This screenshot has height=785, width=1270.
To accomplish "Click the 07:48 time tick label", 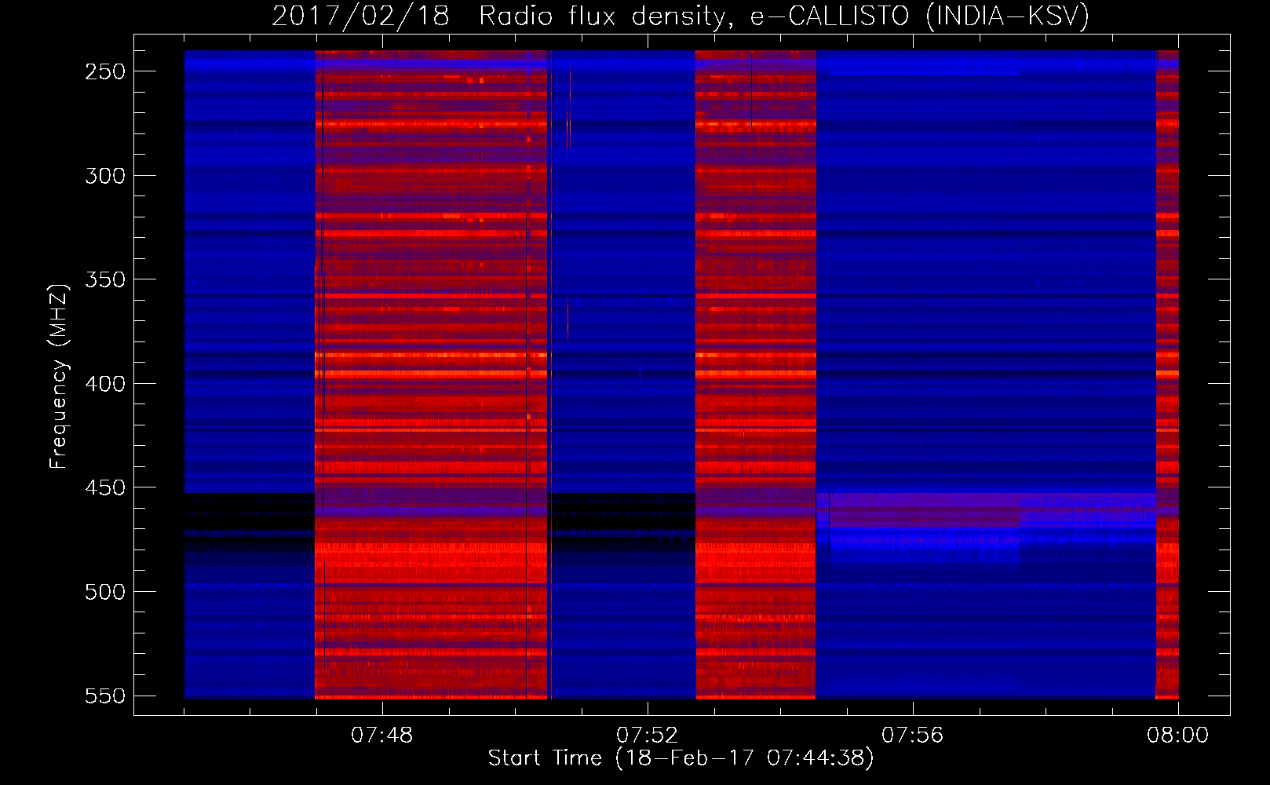I will pyautogui.click(x=381, y=736).
